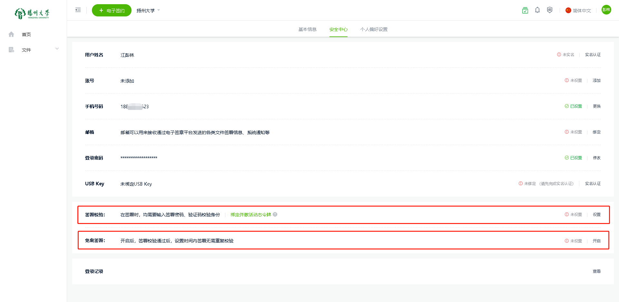View login records via 查看

[x=596, y=271]
